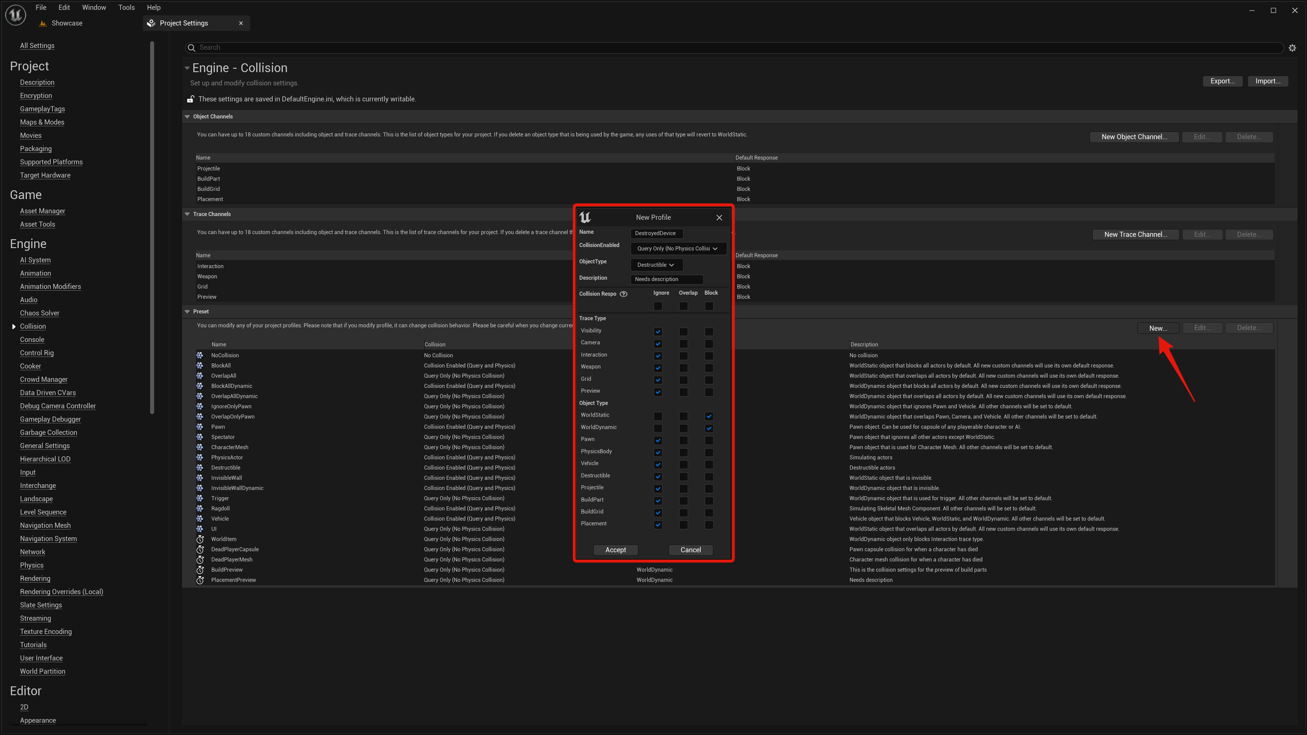Click the help icon beside Collision Responses
Viewport: 1307px width, 735px height.
(x=624, y=294)
